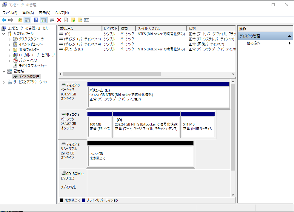Click the Up one level folder icon
294x212 pixels.
pyautogui.click(x=20, y=20)
